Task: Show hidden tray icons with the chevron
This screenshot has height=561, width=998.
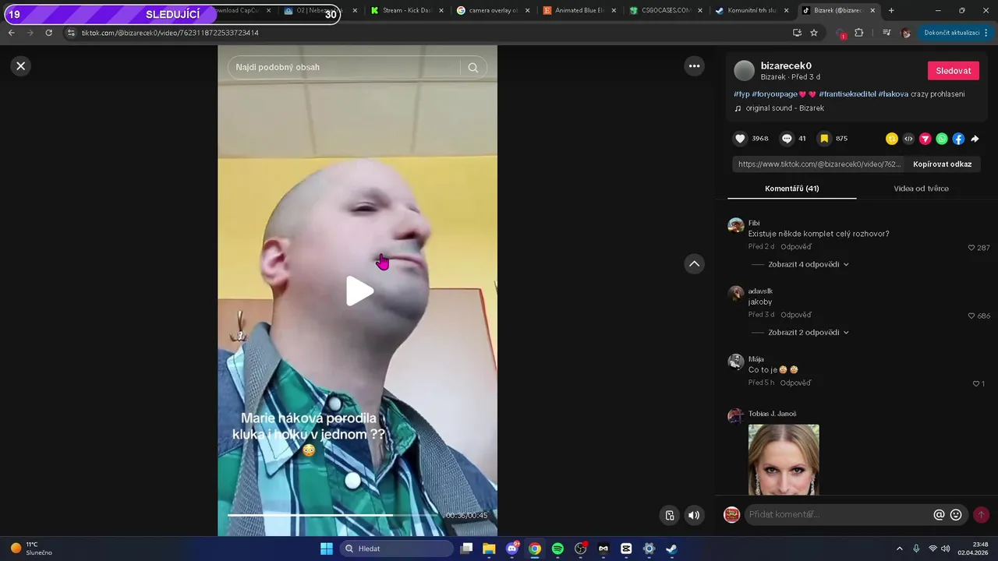Action: click(899, 549)
